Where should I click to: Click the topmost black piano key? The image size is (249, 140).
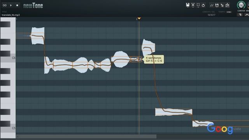[x=5, y=24]
